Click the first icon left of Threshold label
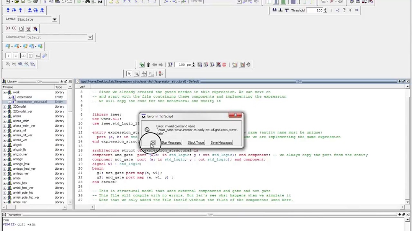Viewport: 412px width, 231px height. pos(275,10)
